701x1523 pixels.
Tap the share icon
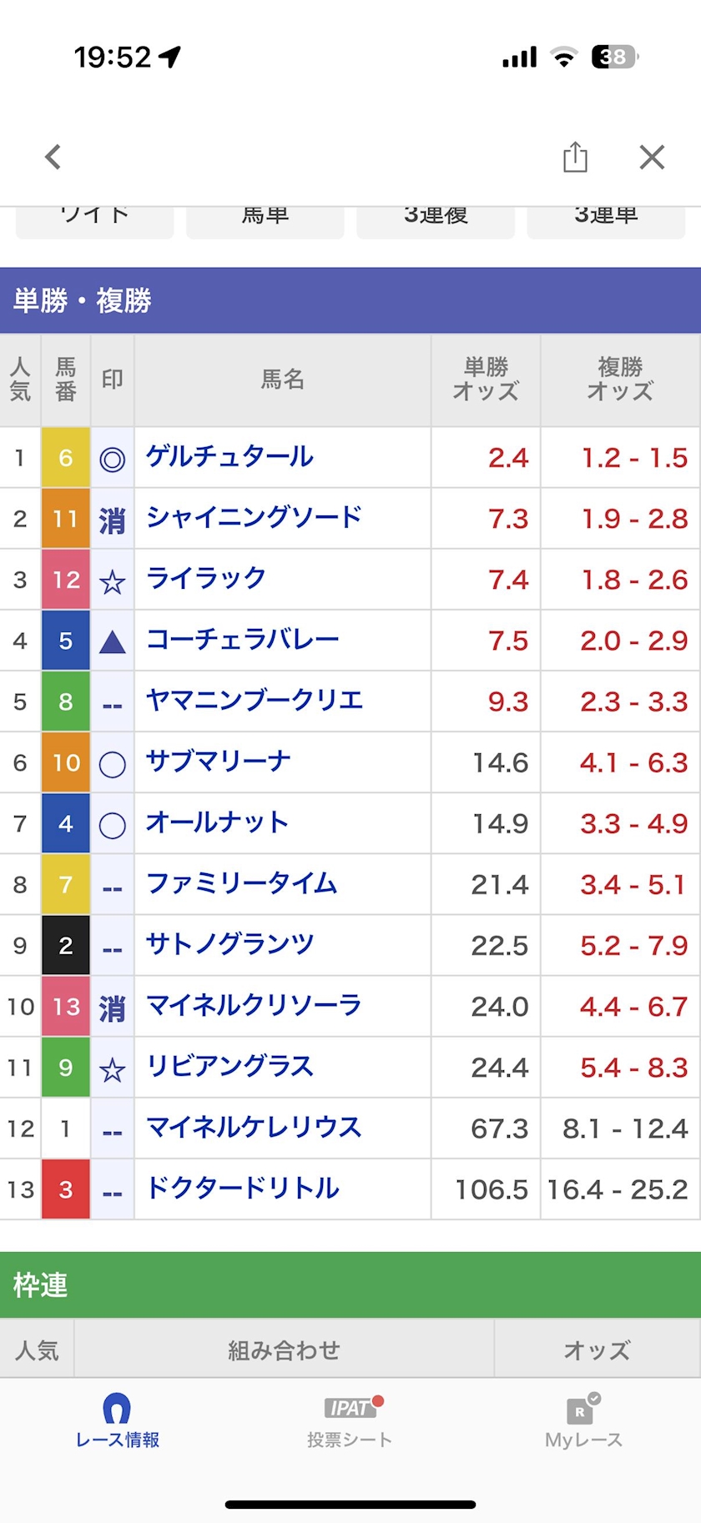[x=575, y=157]
